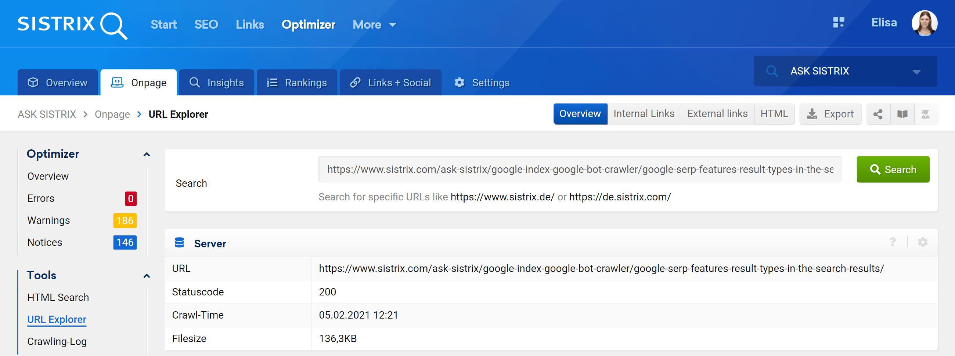
Task: Open the Settings tab
Action: click(x=482, y=83)
